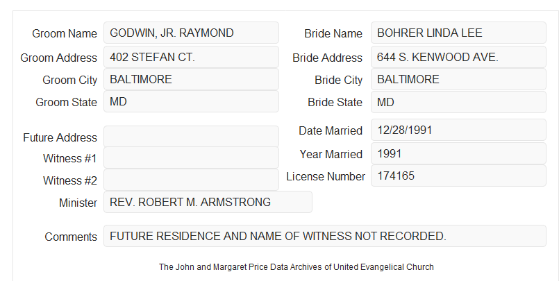The image size is (559, 281).
Task: Select the Year Married field
Action: (x=458, y=153)
